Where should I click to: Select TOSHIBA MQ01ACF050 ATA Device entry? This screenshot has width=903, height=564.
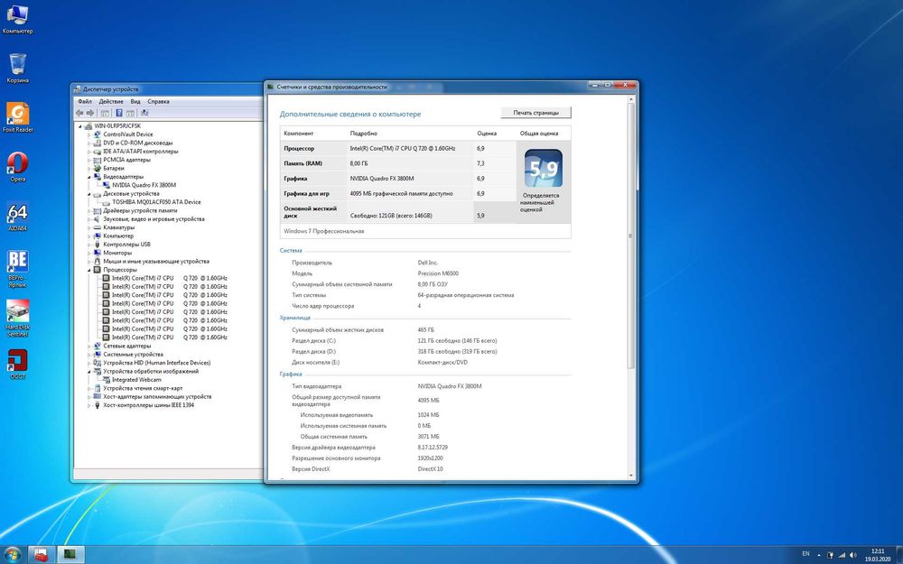pos(156,202)
